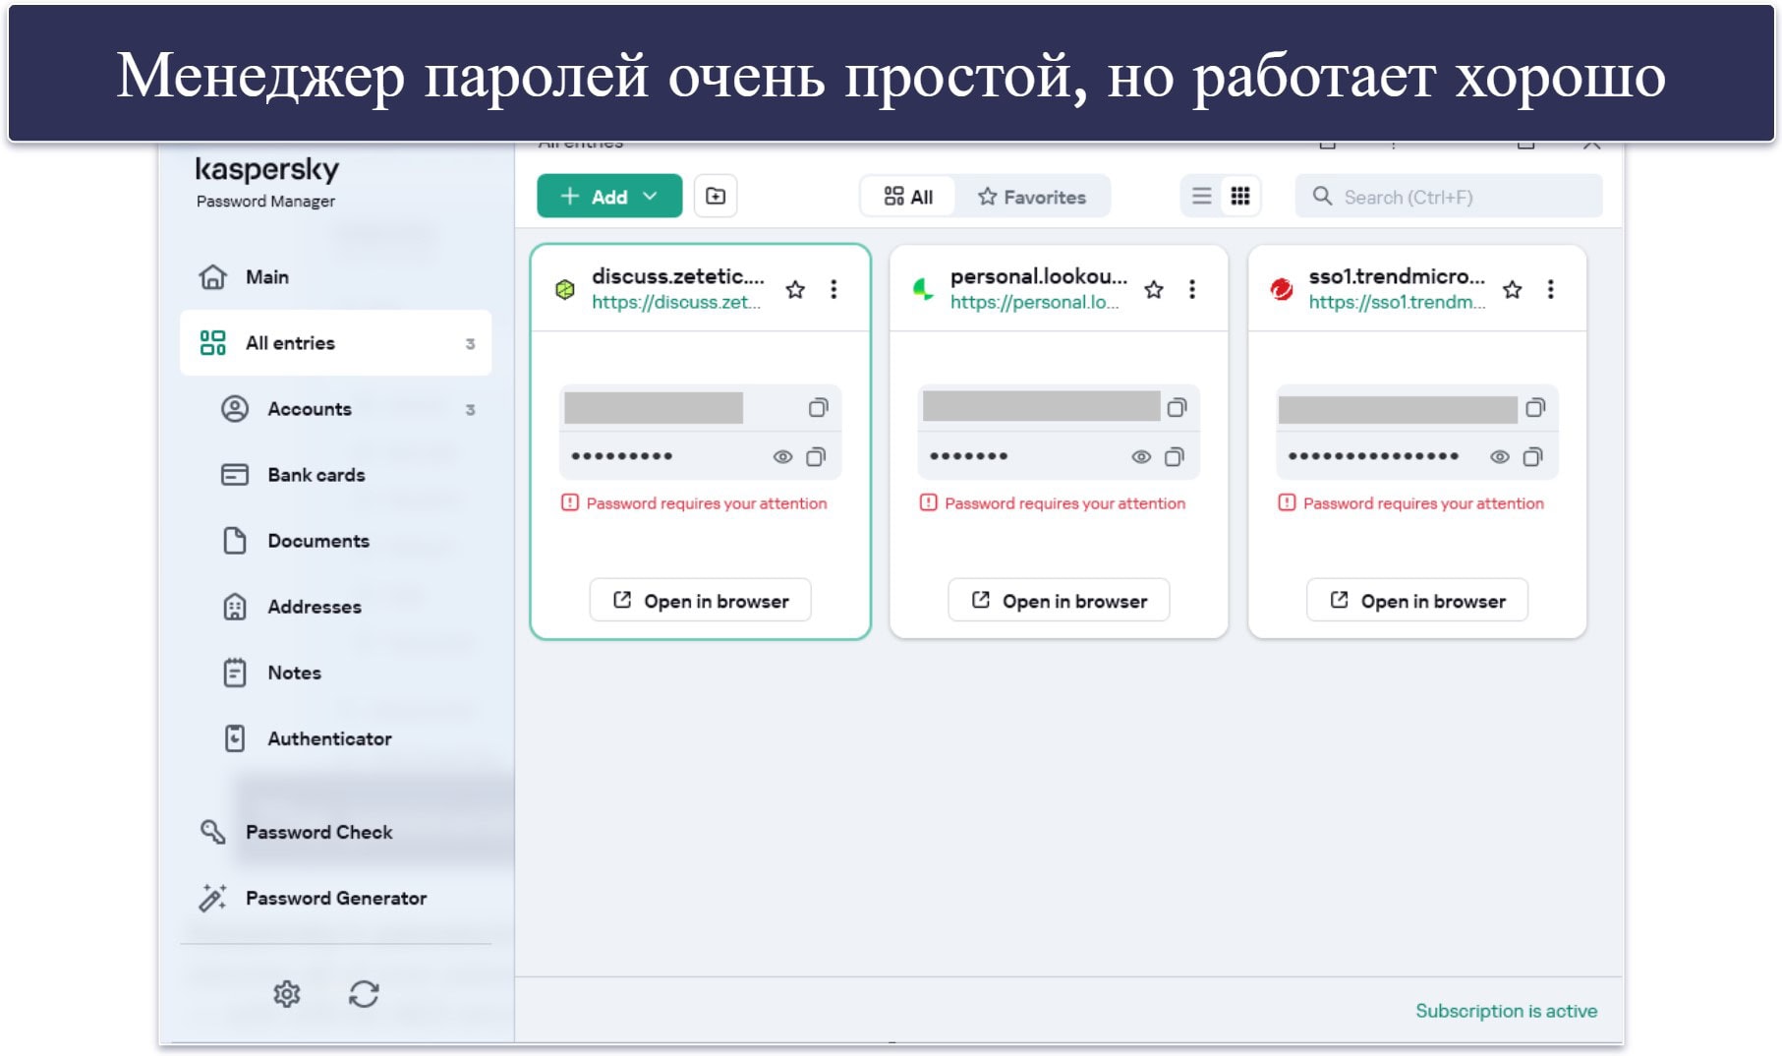Click the add folder icon
This screenshot has width=1782, height=1056.
(x=716, y=197)
